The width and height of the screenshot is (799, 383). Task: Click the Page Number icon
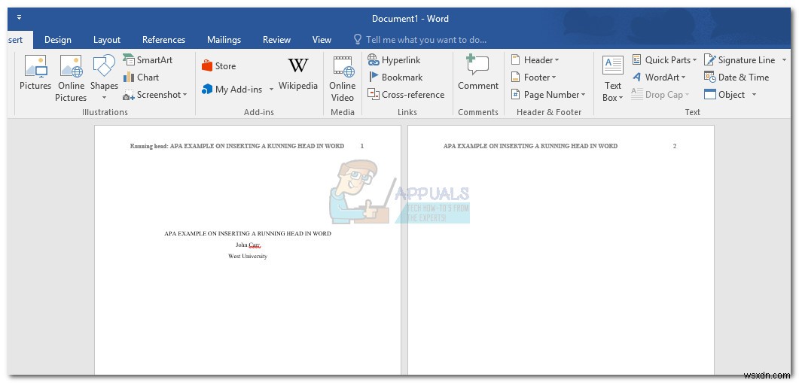coord(516,95)
